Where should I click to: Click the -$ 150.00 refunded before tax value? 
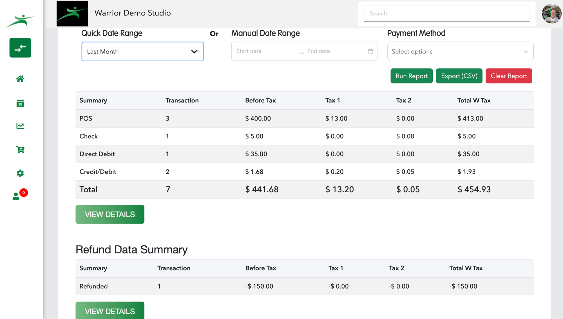pyautogui.click(x=259, y=286)
